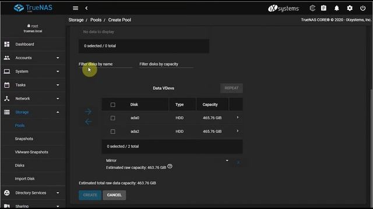The image size is (373, 209).
Task: Click the '0 selected / 2 total' text
Action: click(123, 146)
